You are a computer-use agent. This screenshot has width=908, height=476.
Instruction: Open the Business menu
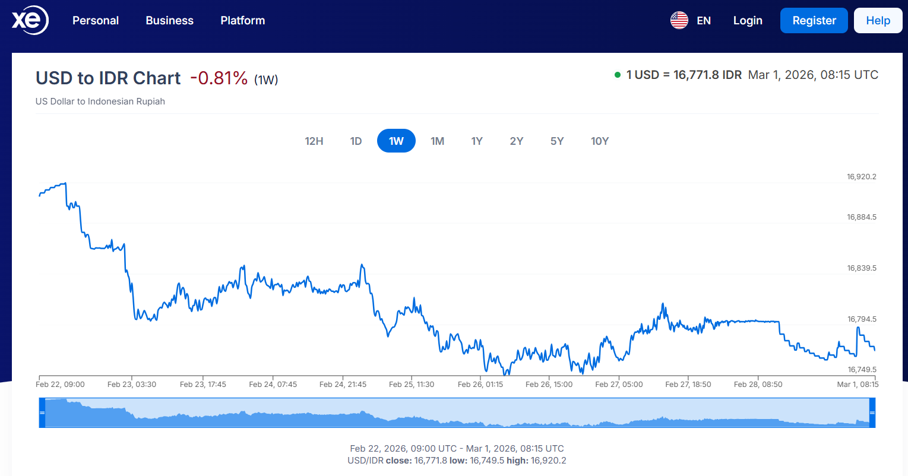(x=169, y=21)
